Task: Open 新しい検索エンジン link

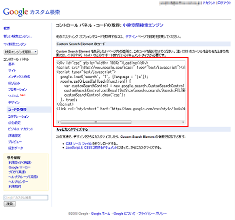Action: point(18,36)
